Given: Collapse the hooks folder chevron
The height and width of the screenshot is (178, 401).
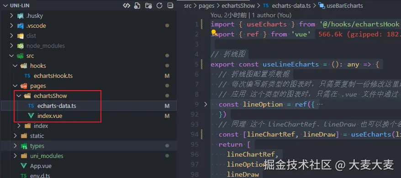Looking at the screenshot, I should pyautogui.click(x=15, y=66).
